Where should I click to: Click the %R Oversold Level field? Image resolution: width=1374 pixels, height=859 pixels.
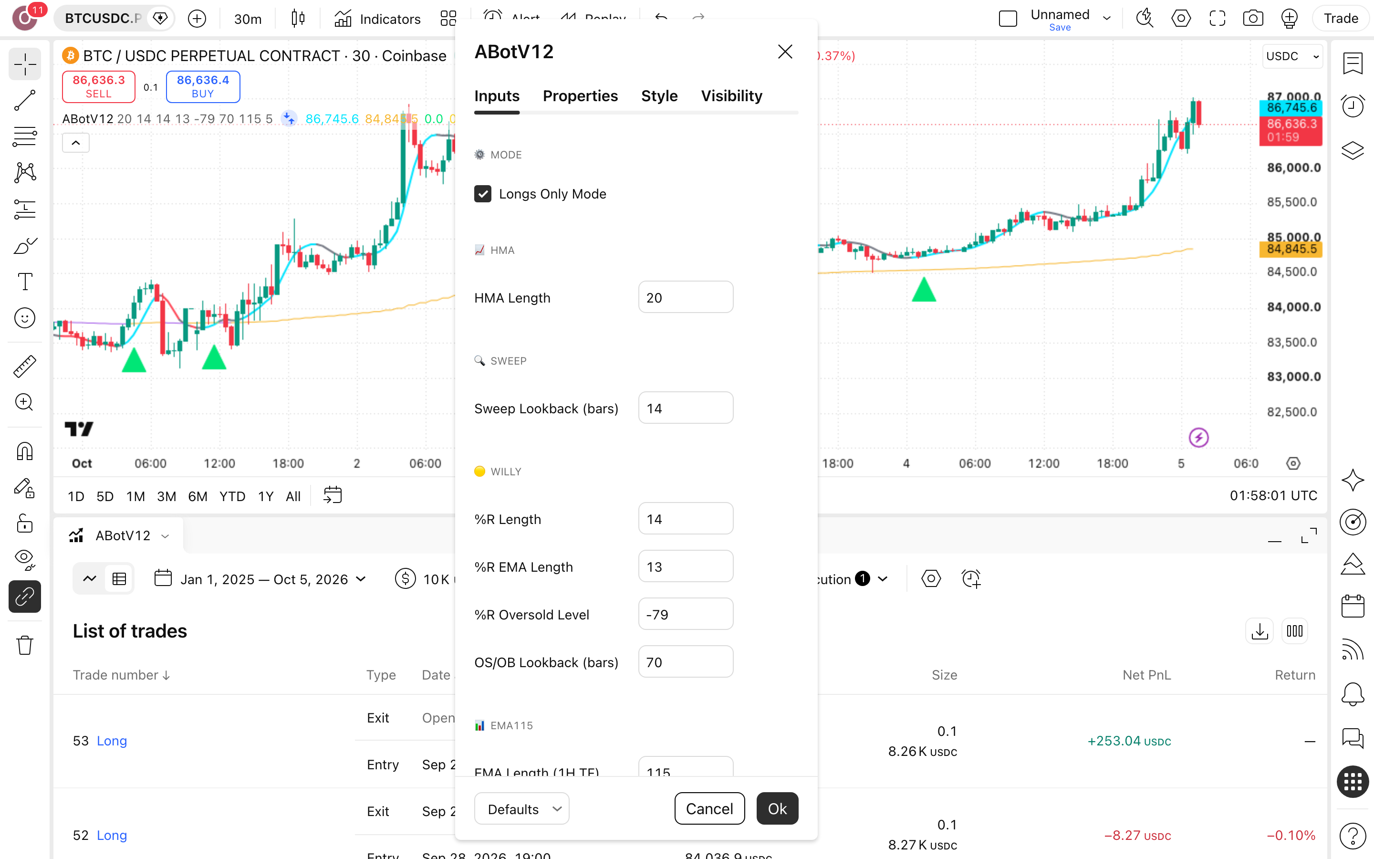click(685, 614)
